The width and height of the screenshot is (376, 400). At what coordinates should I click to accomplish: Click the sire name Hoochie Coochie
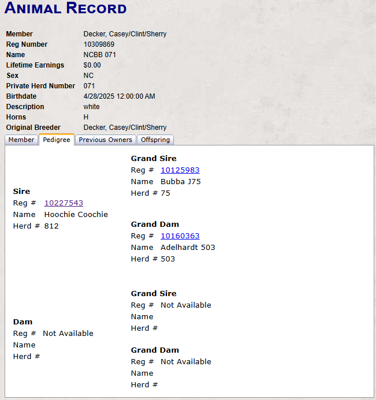click(x=76, y=214)
